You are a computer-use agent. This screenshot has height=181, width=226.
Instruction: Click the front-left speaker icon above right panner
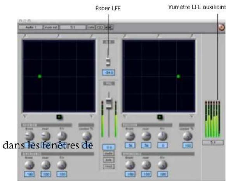pos(125,36)
